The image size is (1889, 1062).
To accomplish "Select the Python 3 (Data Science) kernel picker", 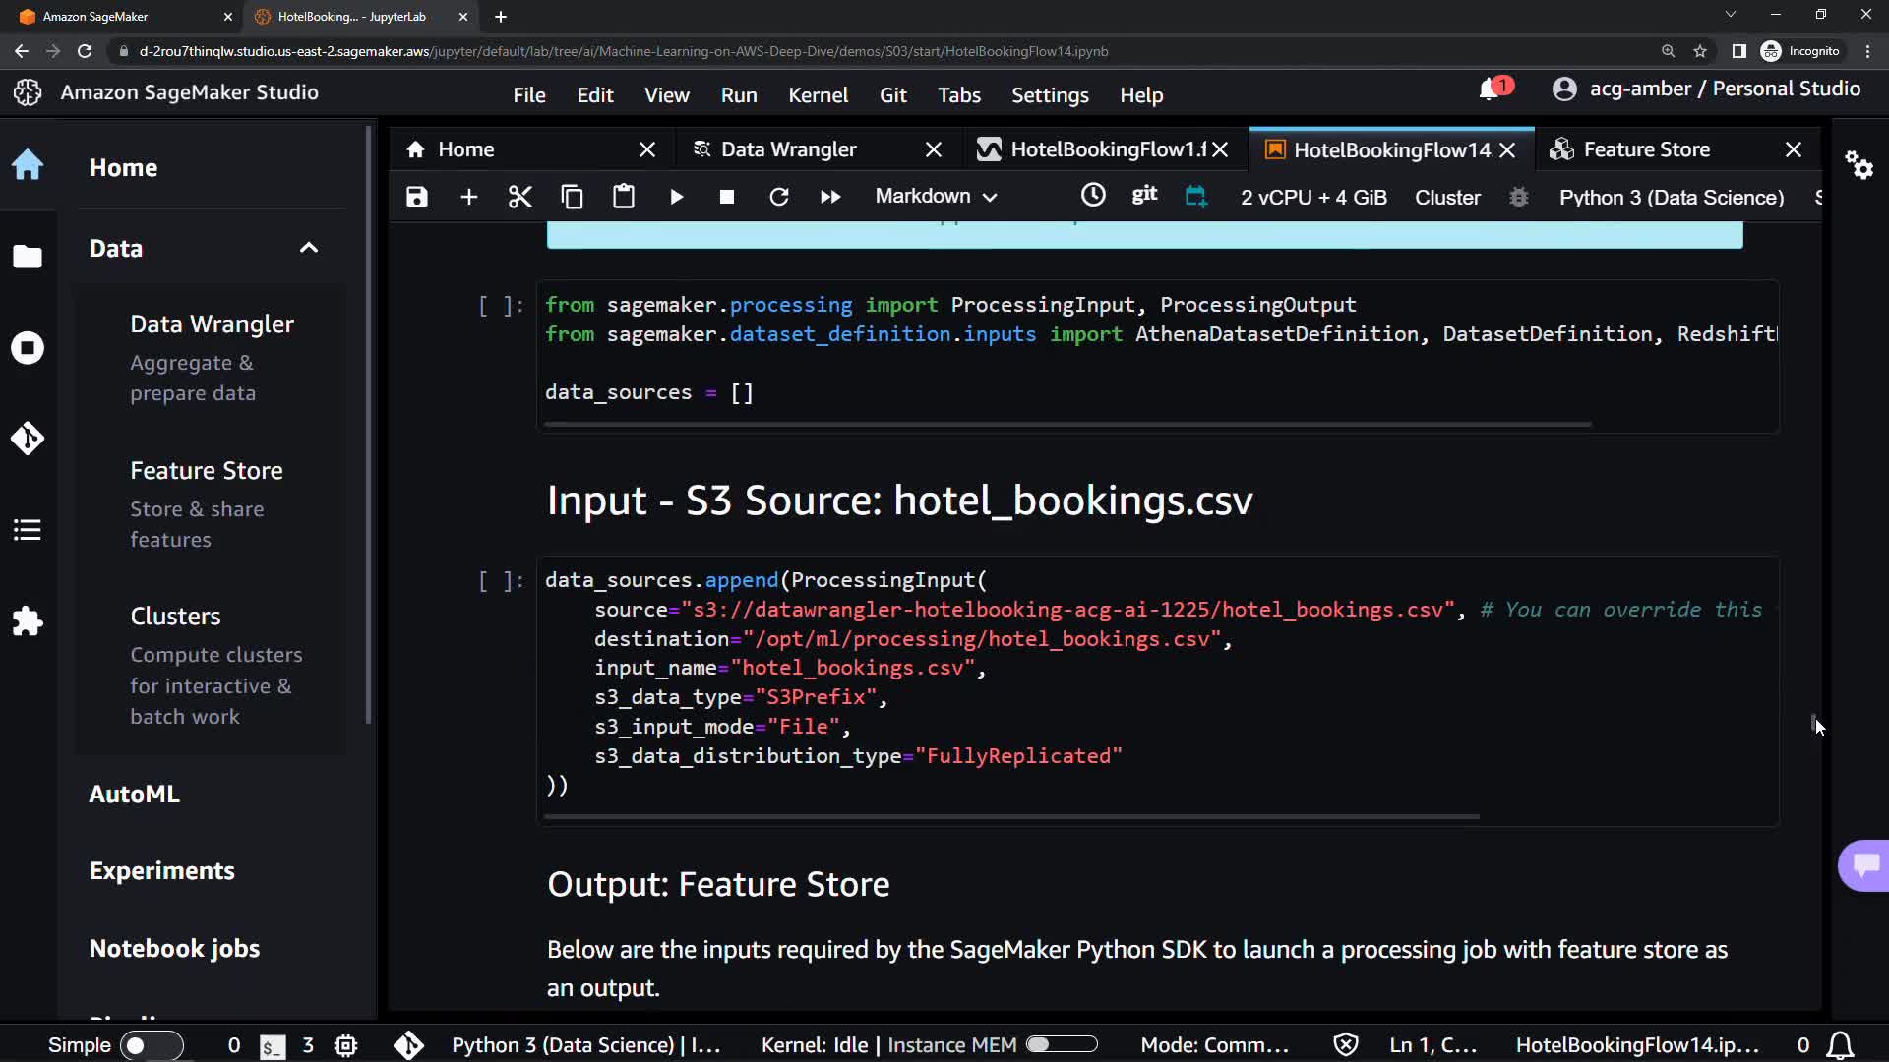I will (1671, 197).
